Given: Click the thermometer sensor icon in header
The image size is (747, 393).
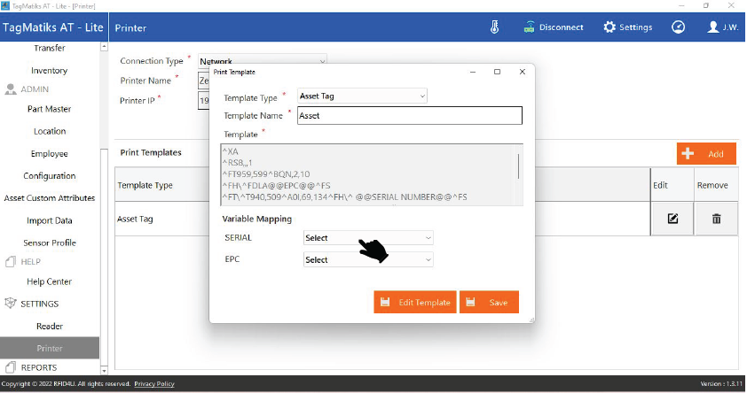Looking at the screenshot, I should click(x=495, y=27).
